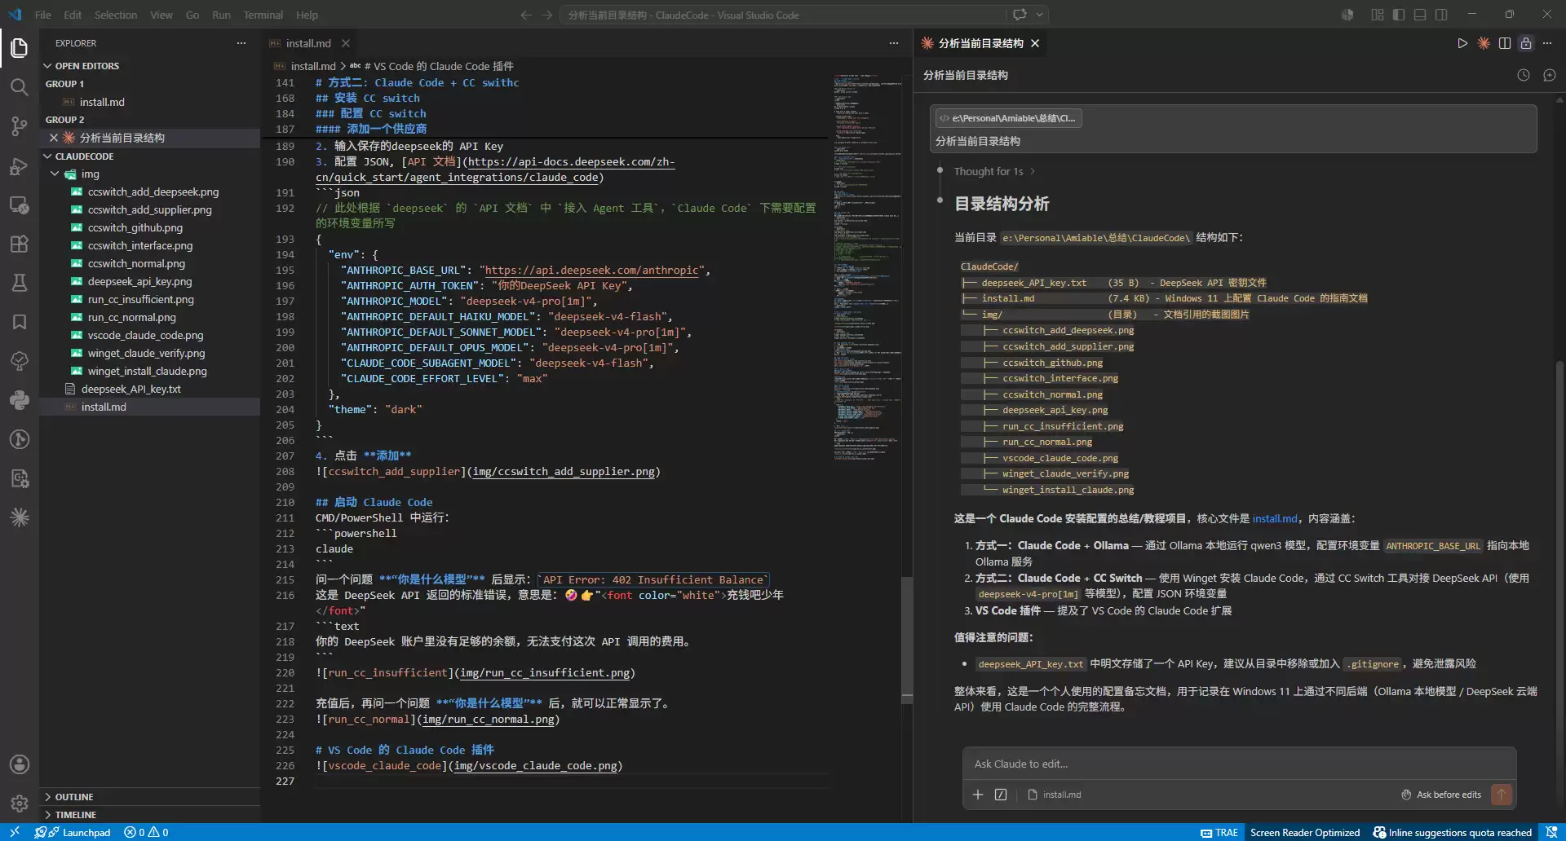Toggle the secondary side bar layout button

coord(1441,15)
